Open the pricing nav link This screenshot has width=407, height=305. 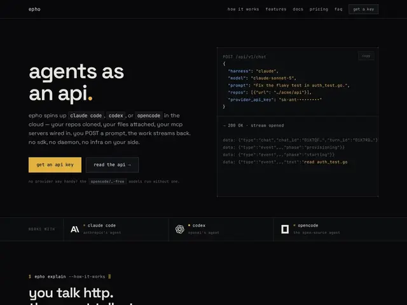[319, 10]
